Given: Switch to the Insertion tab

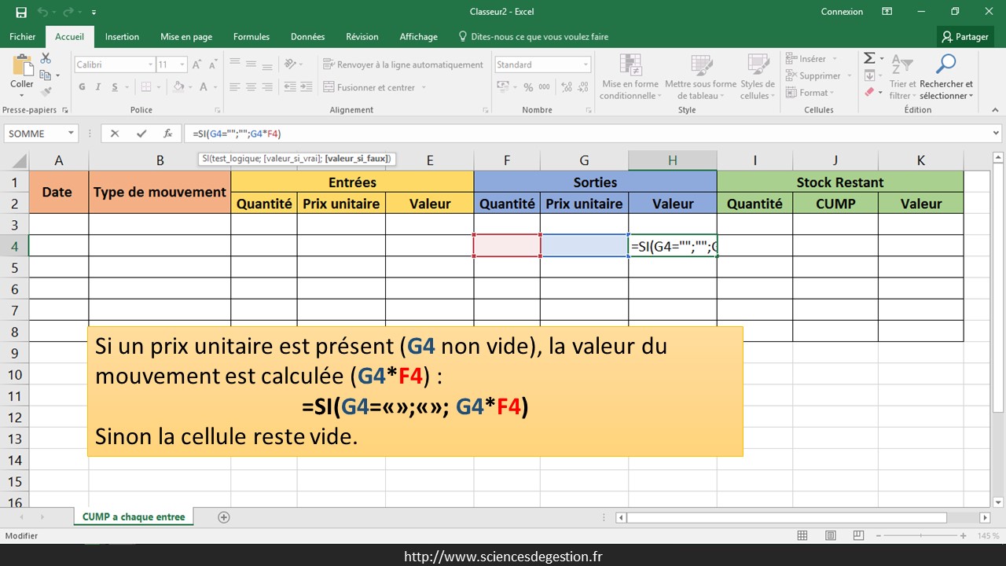Looking at the screenshot, I should pos(122,37).
